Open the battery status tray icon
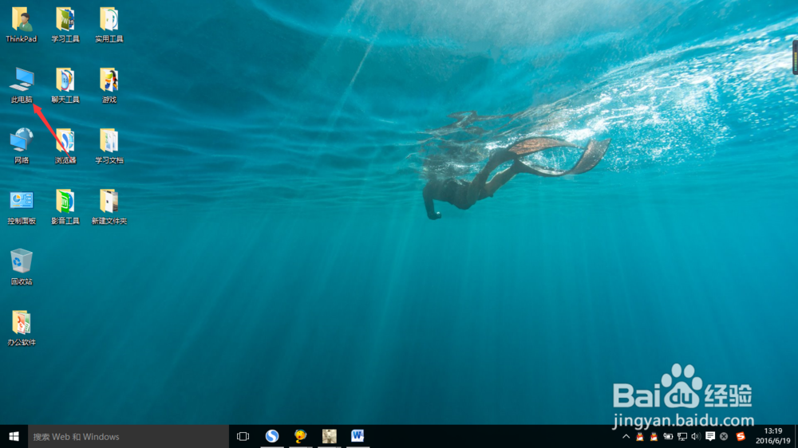798x448 pixels. [668, 436]
